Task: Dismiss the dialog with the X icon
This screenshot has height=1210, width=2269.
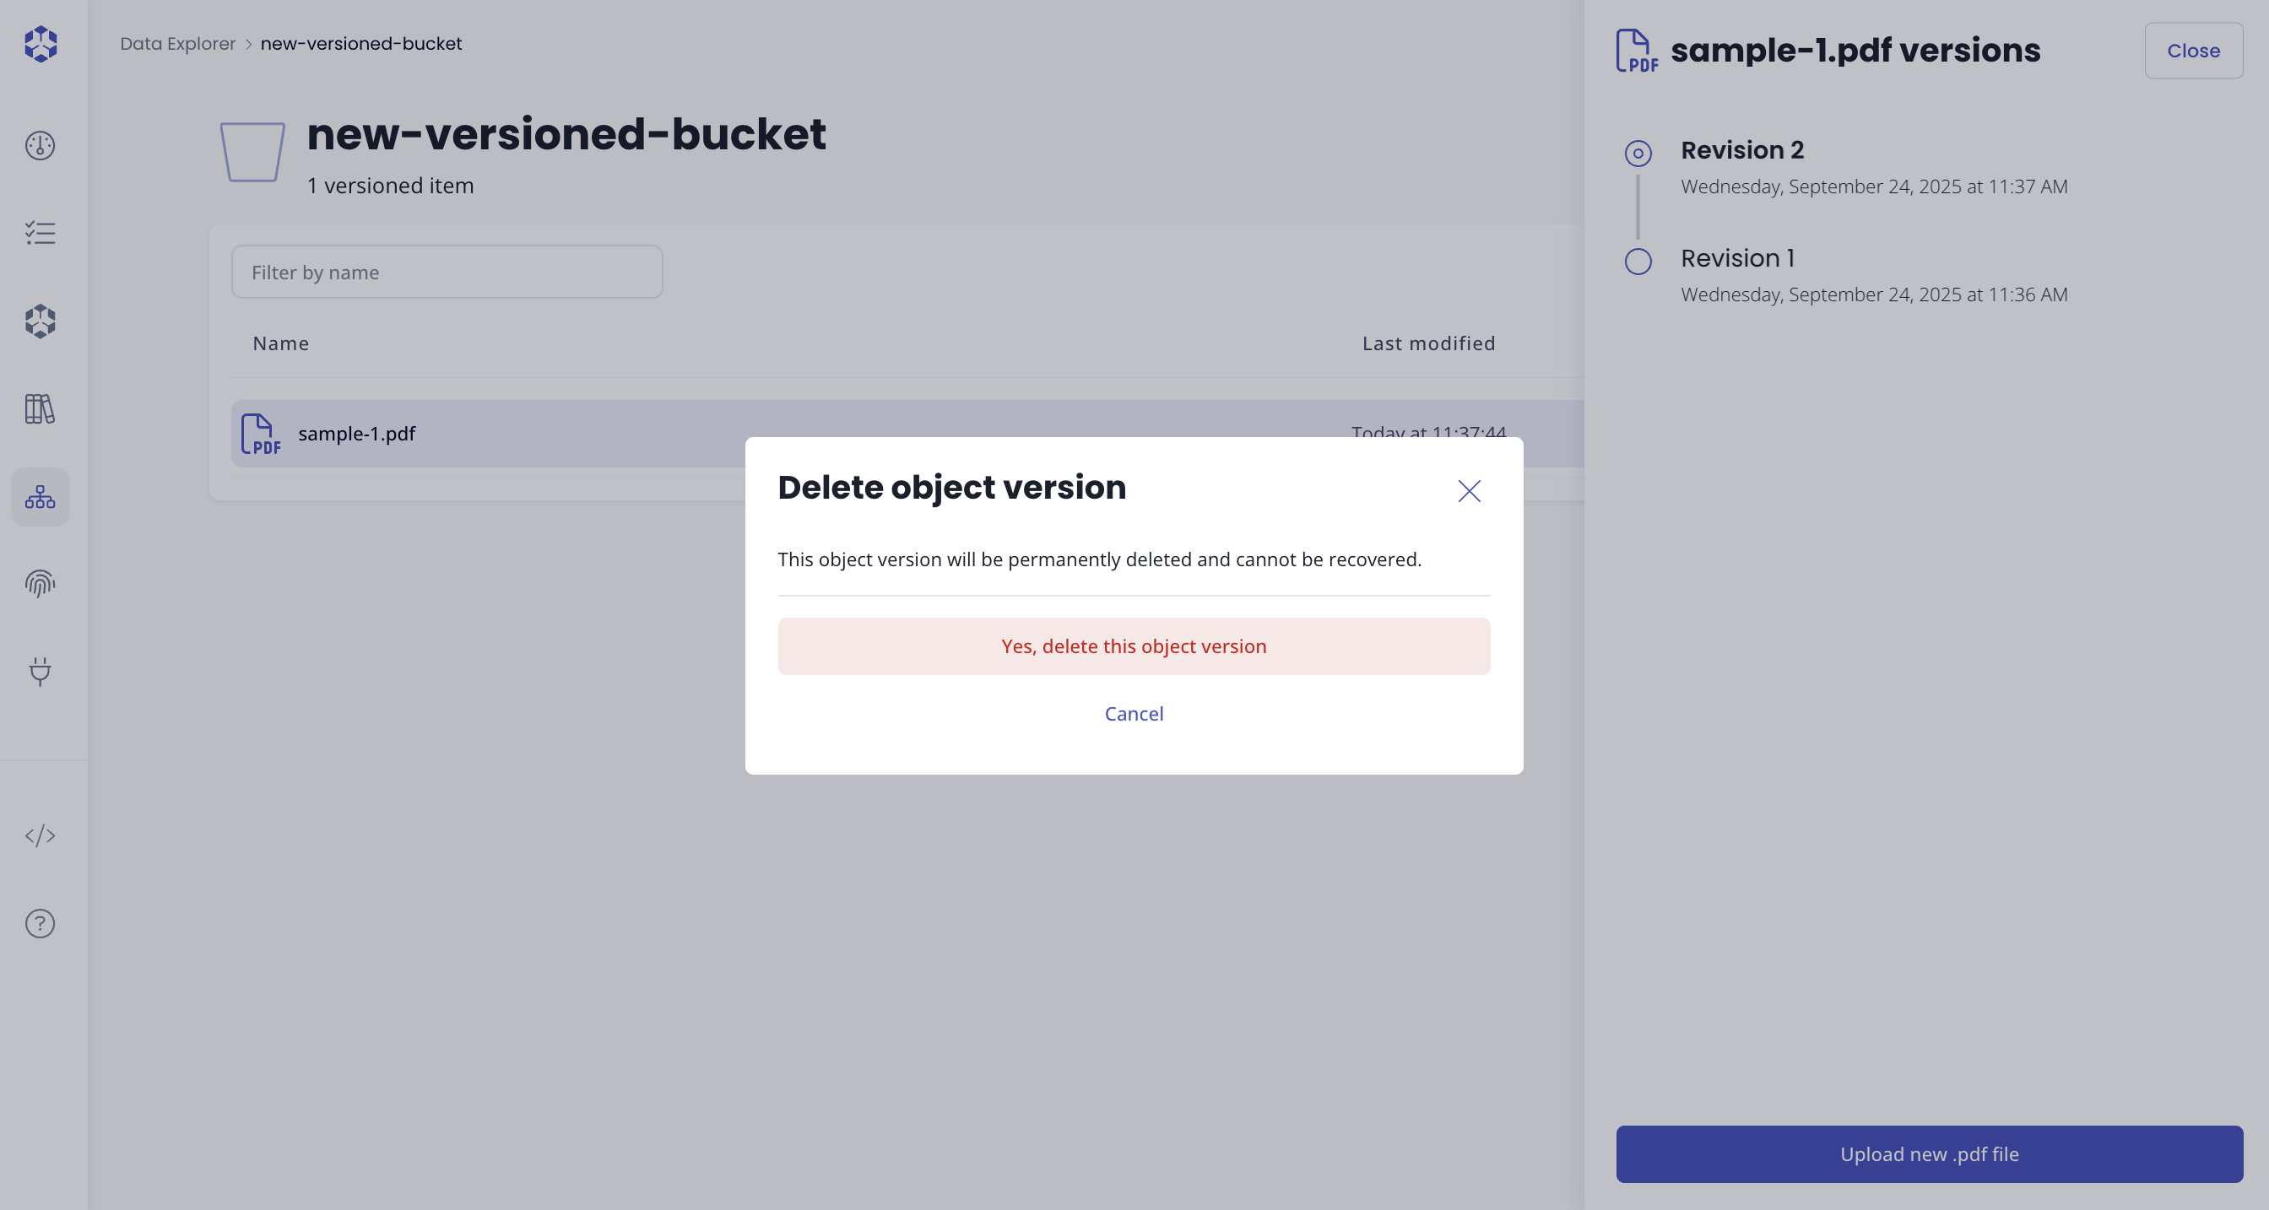Action: pos(1468,491)
